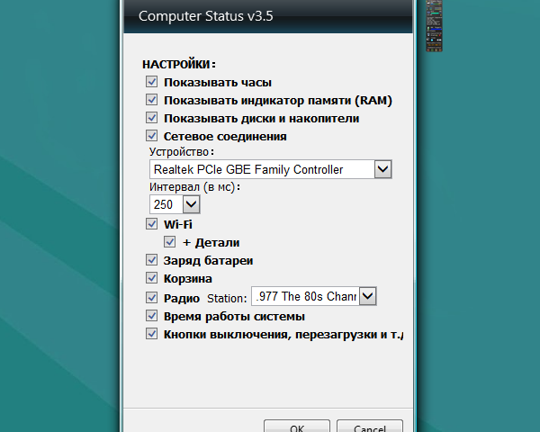Screen dimensions: 540x432
Task: Confirm settings with the OK button
Action: coord(297,426)
